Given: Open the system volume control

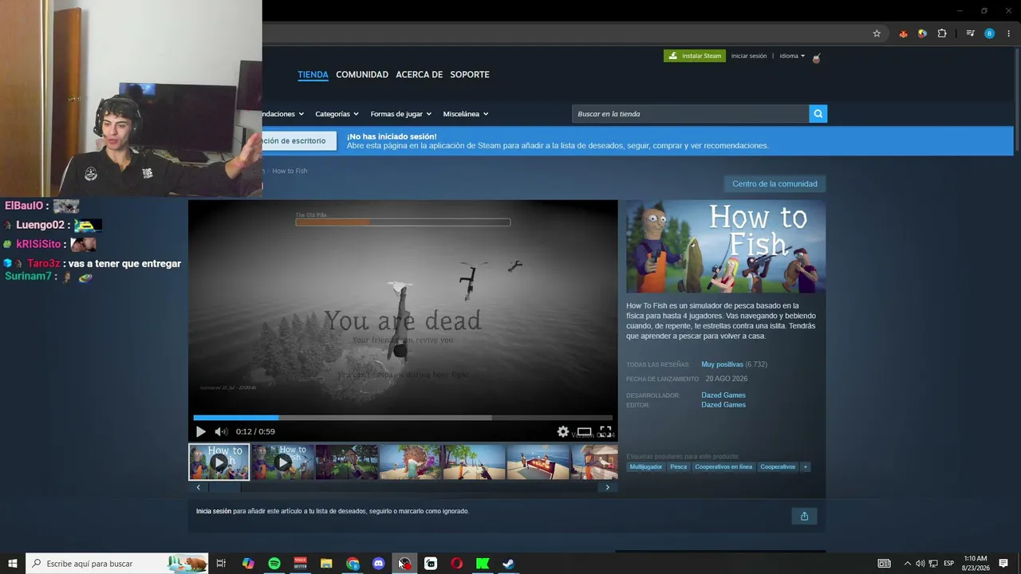Looking at the screenshot, I should click(920, 564).
